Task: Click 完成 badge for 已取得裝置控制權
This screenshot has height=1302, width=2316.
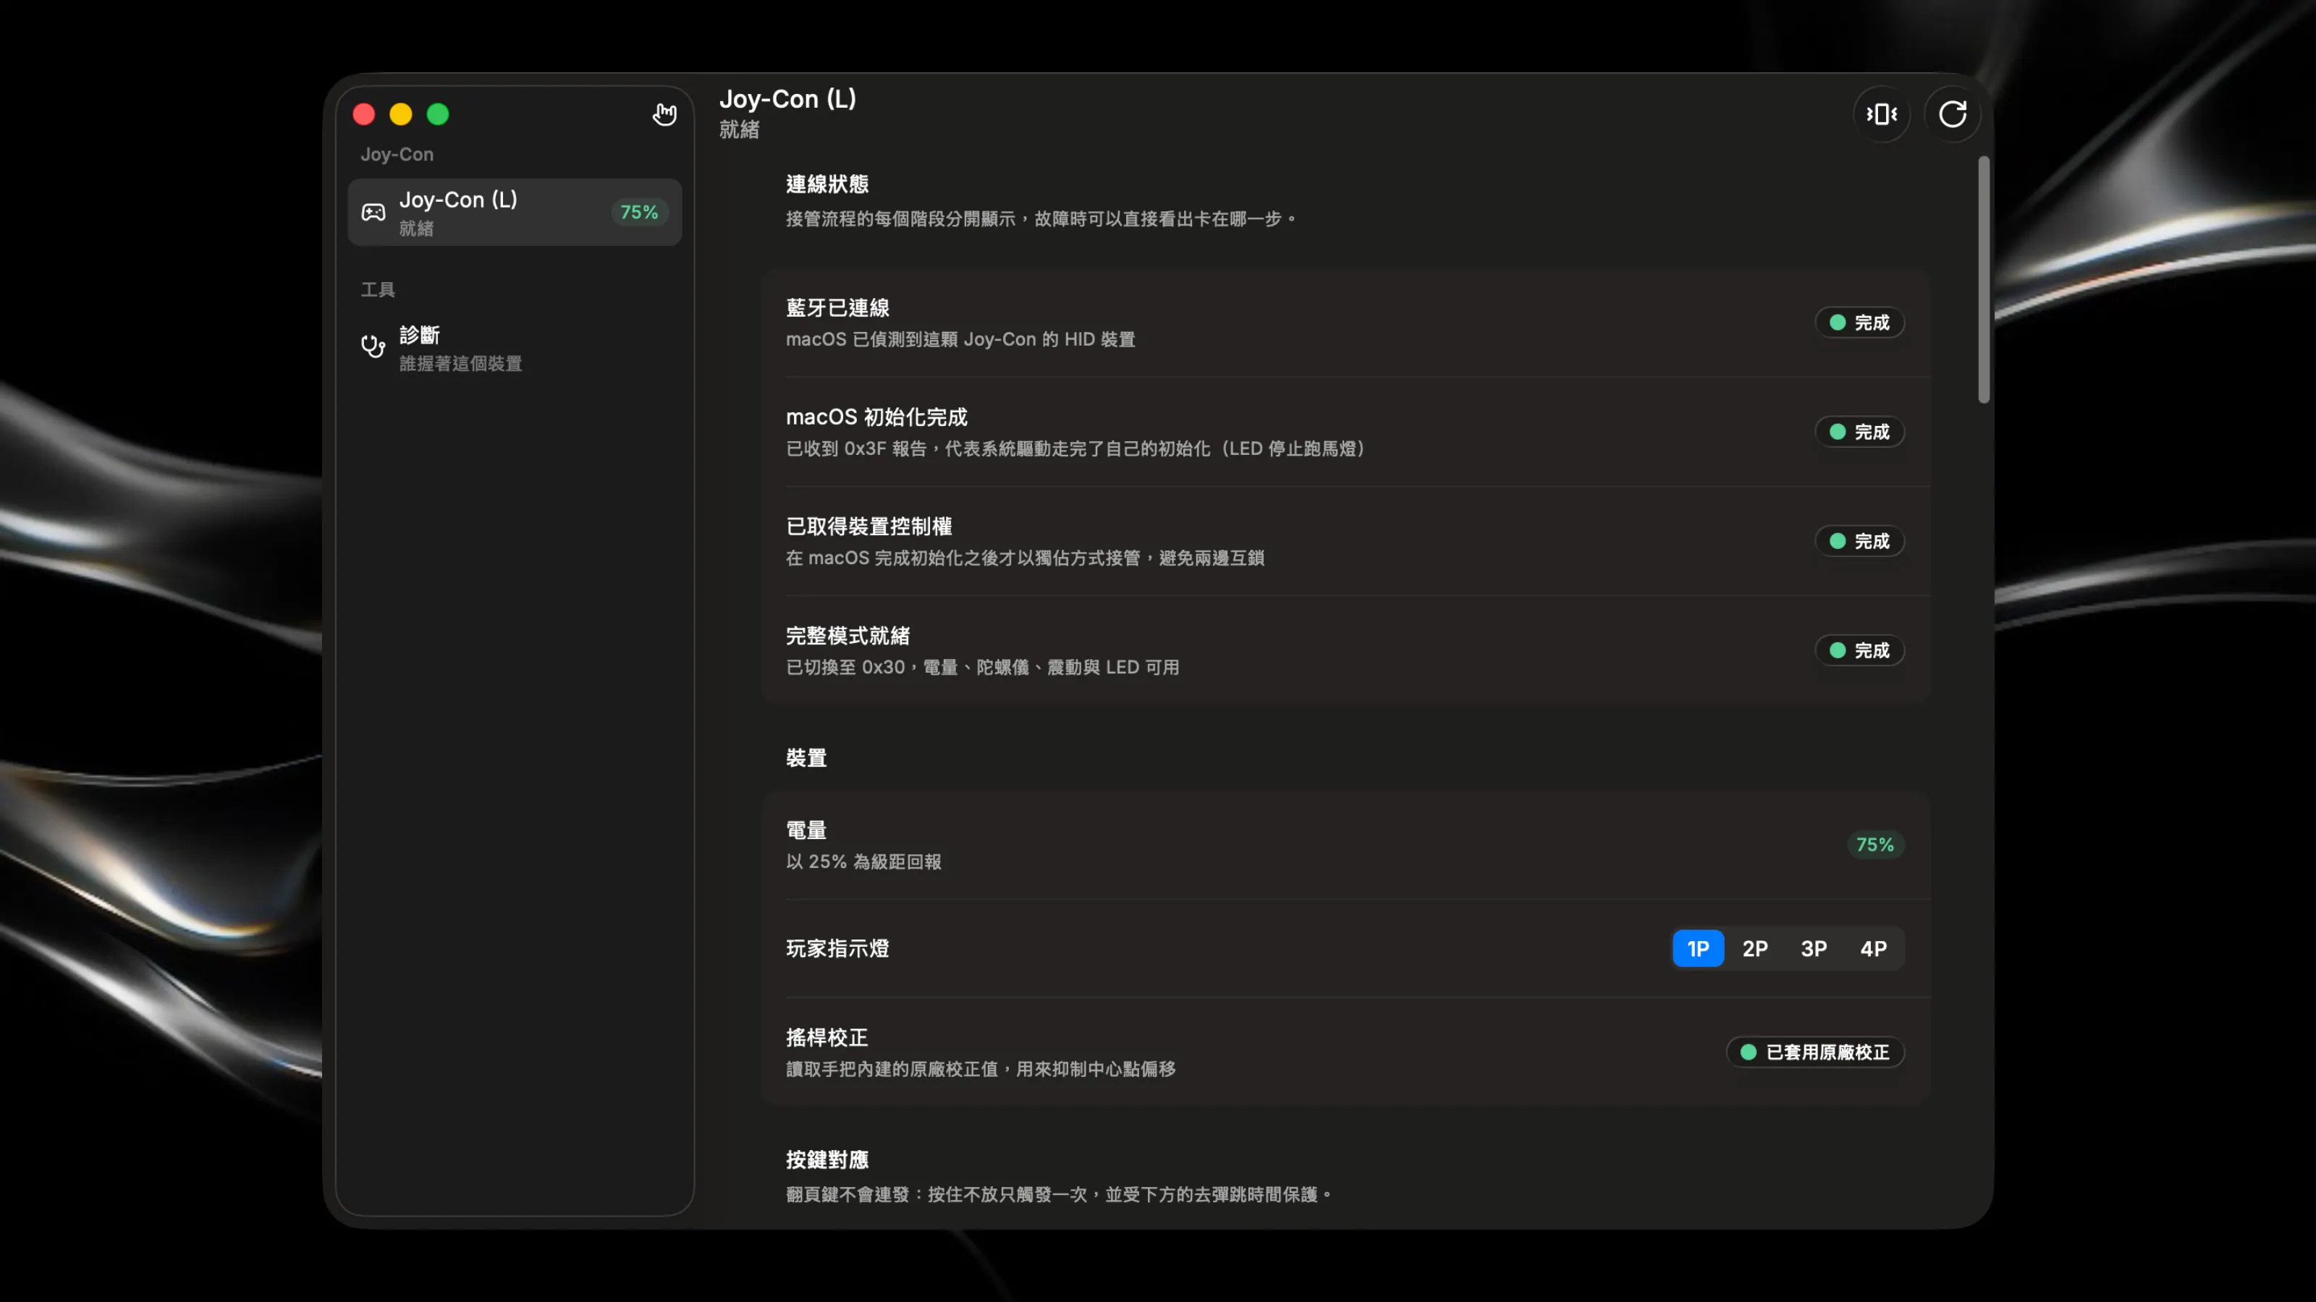Action: pos(1859,541)
